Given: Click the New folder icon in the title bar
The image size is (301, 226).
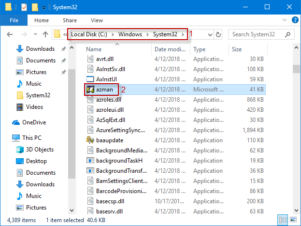Looking at the screenshot, I should 35,7.
